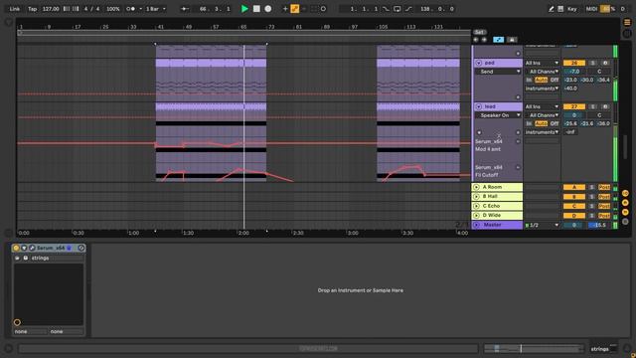
Task: Toggle the MIDI map mode button
Action: pyautogui.click(x=591, y=9)
